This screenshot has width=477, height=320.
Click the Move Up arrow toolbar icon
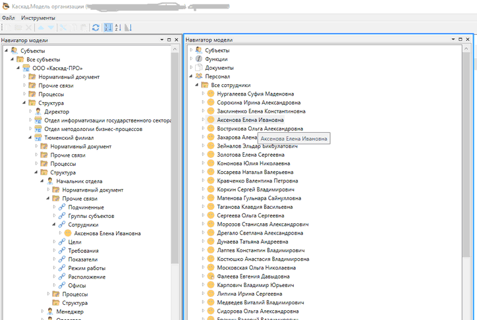click(x=41, y=28)
